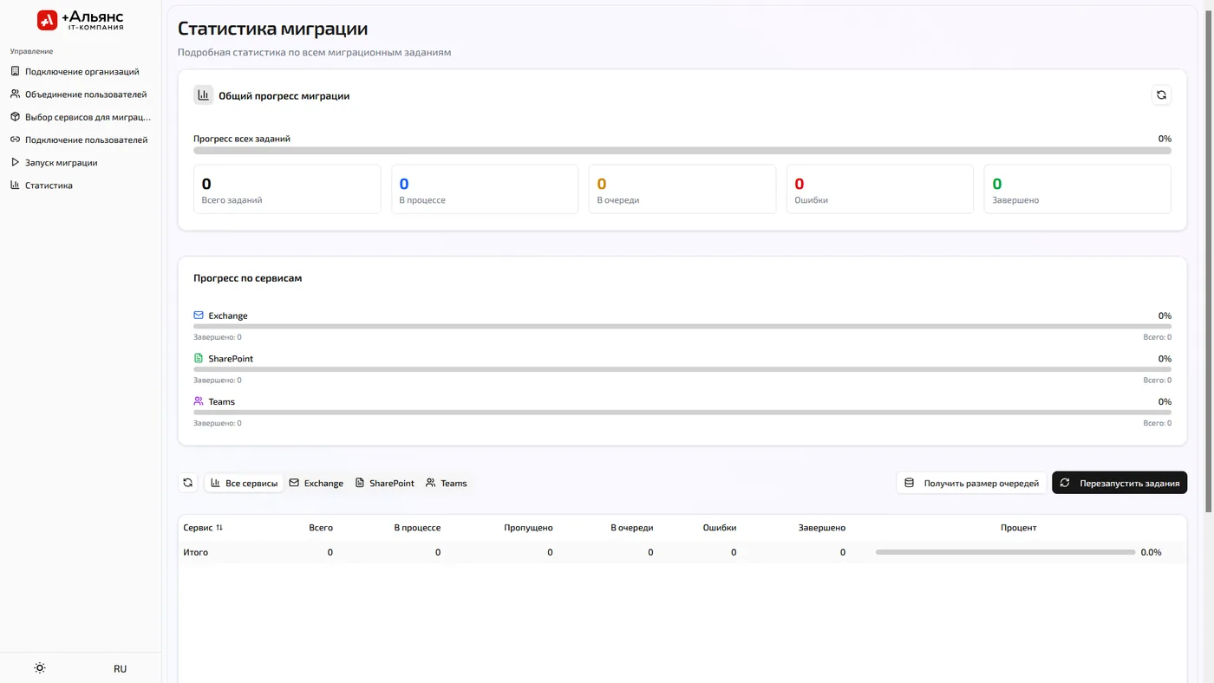Image resolution: width=1214 pixels, height=683 pixels.
Task: Select the Teams filter tab
Action: tap(447, 483)
